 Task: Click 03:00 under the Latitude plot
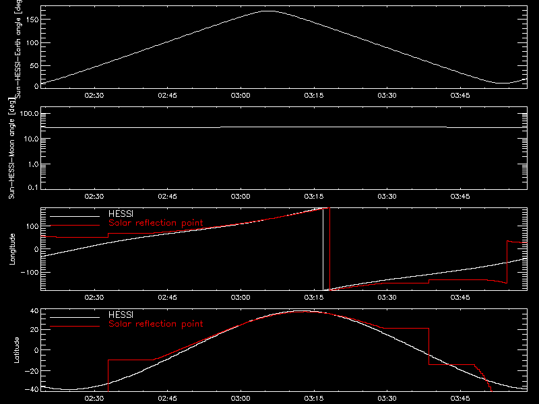(x=241, y=398)
